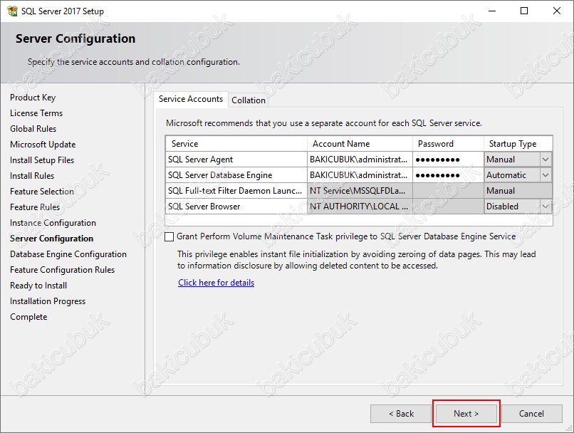Viewport: 574px width, 433px height.
Task: Open the Click here for details link
Action: point(216,283)
